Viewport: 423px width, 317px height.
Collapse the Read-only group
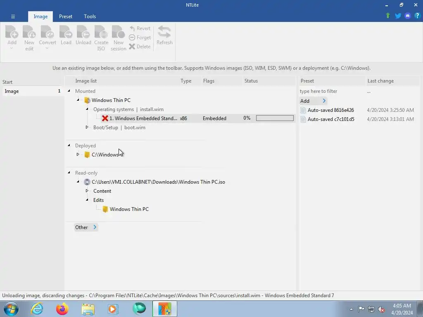tap(69, 173)
